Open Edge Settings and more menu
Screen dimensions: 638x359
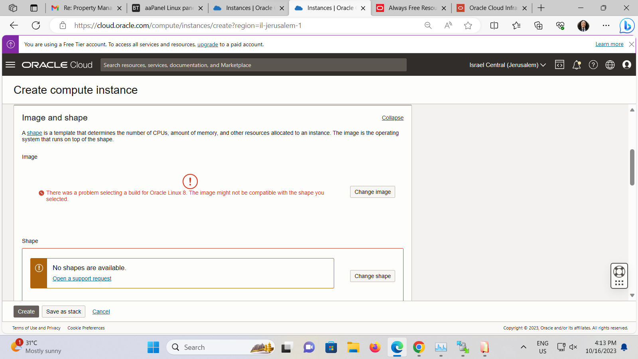pyautogui.click(x=606, y=26)
